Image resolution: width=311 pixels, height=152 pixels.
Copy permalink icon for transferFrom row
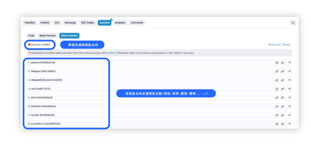tap(283, 124)
